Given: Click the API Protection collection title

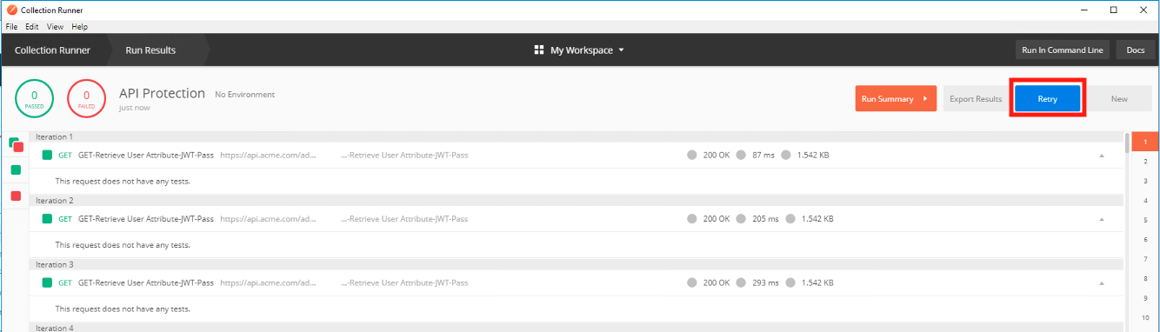Looking at the screenshot, I should [x=162, y=93].
